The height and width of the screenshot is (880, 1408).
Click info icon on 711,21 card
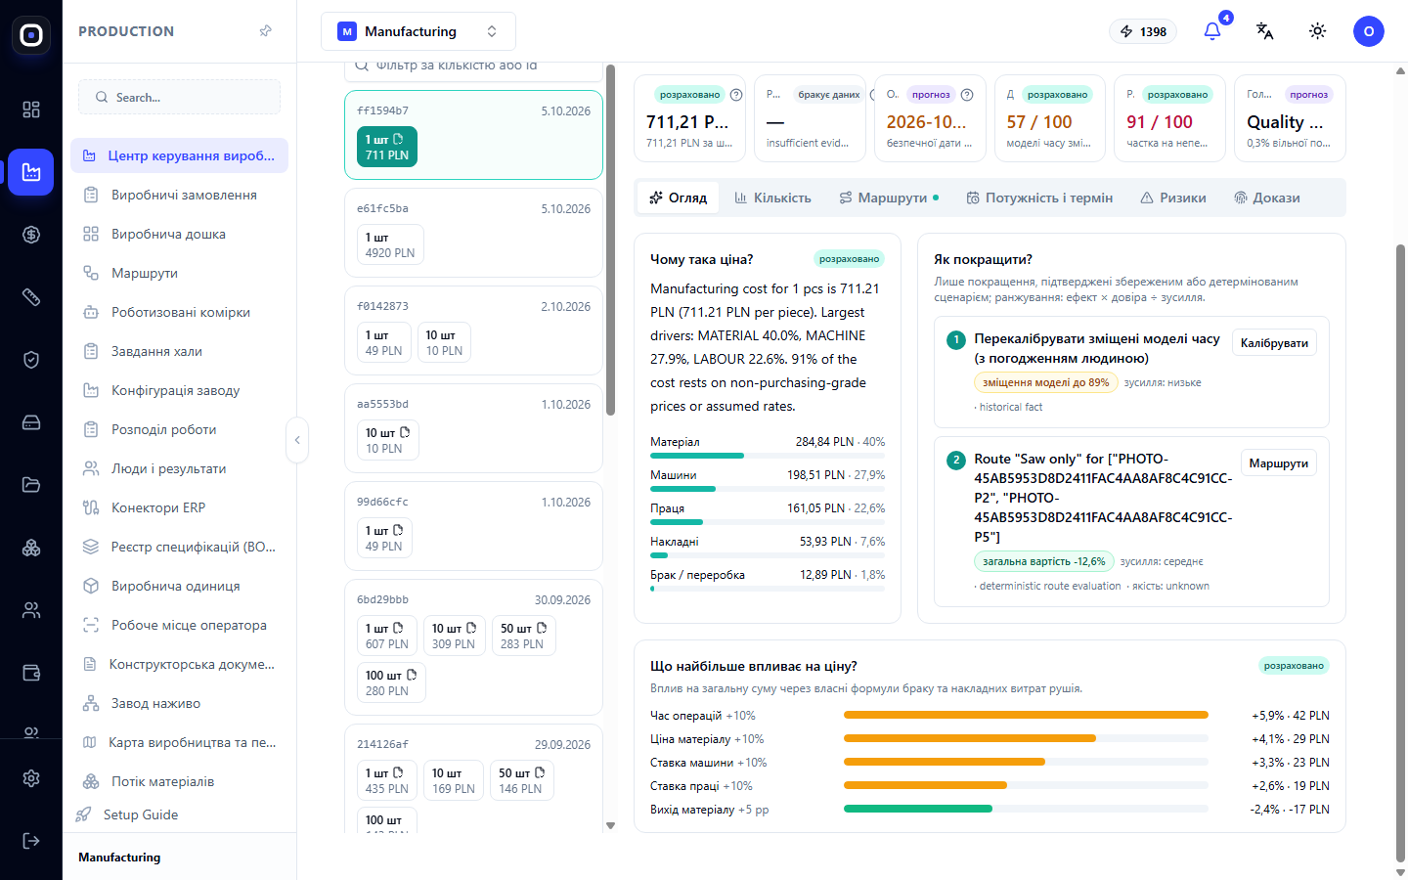pos(736,95)
